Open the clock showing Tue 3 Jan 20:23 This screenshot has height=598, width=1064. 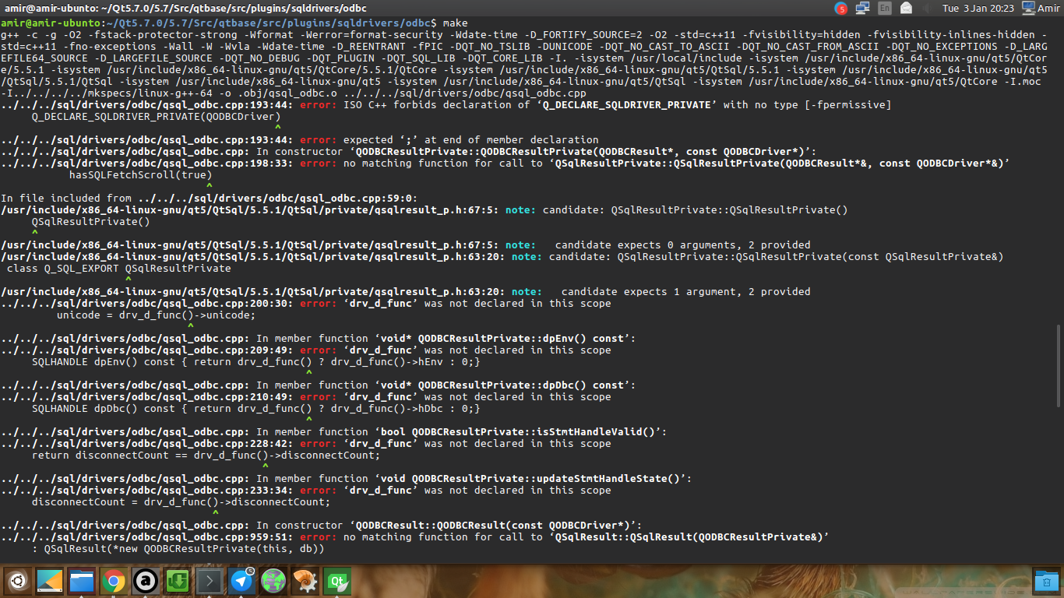978,9
